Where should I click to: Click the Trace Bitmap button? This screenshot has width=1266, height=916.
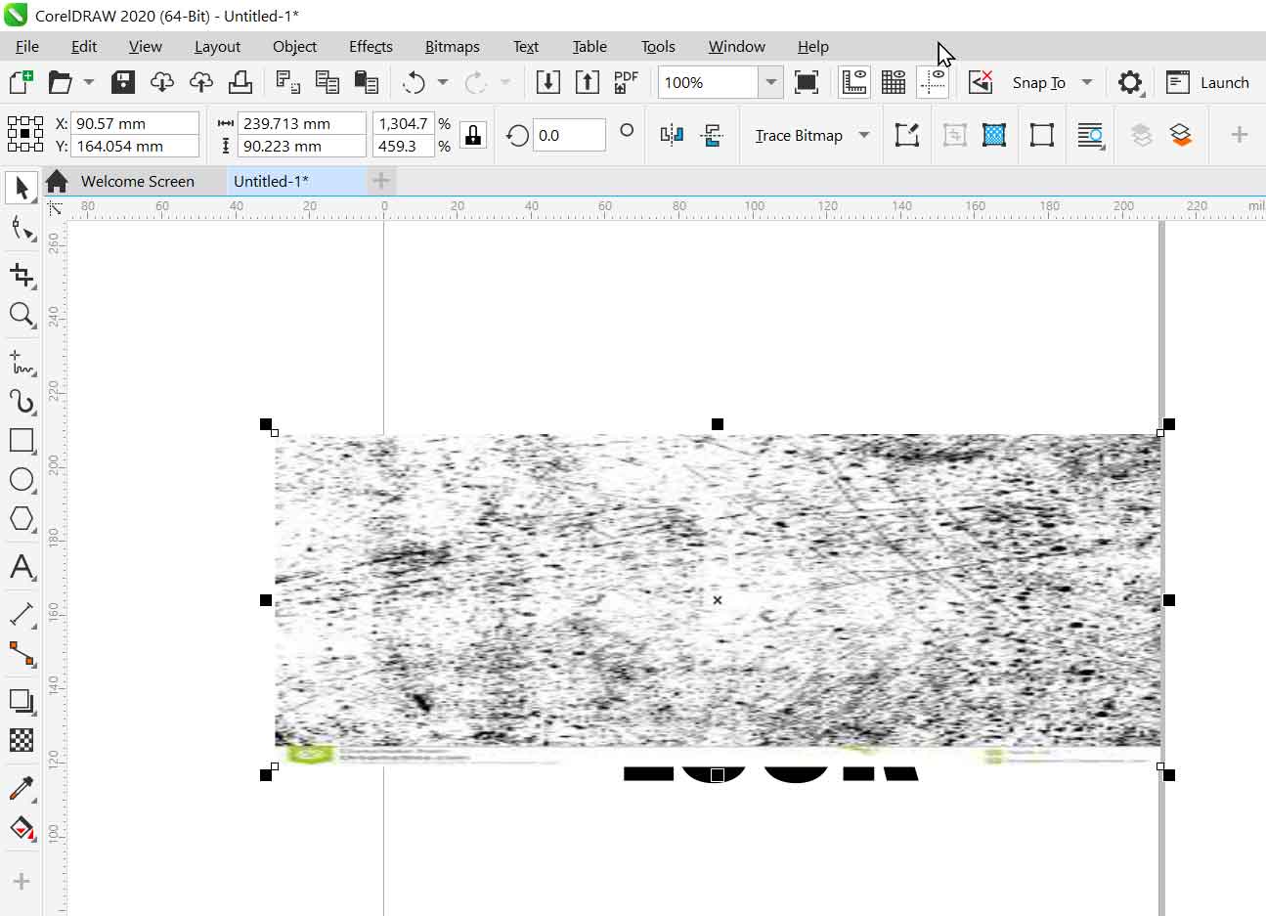pos(799,135)
